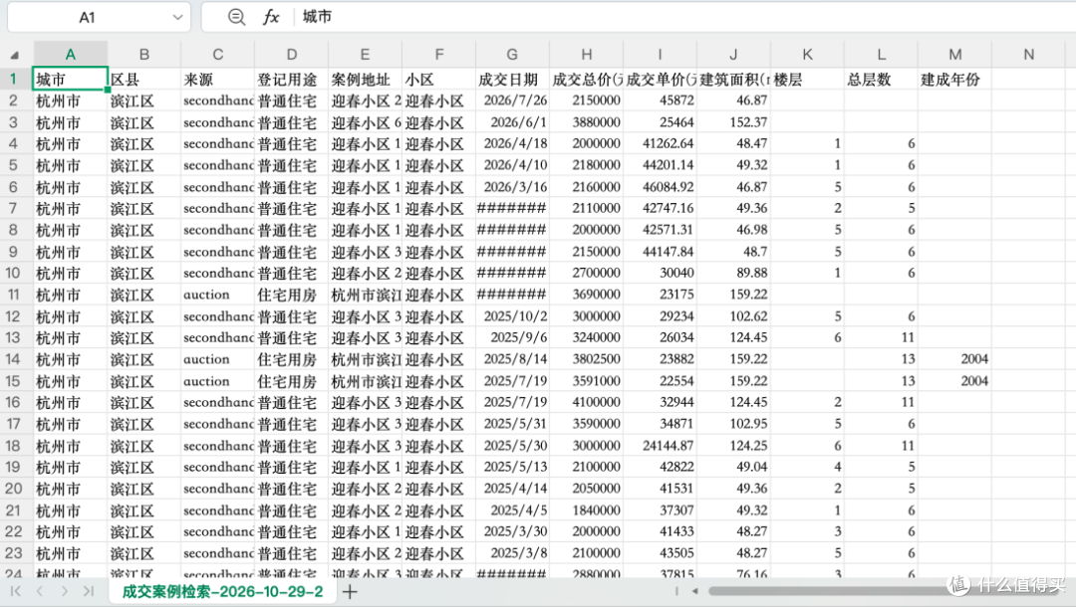The height and width of the screenshot is (607, 1076).
Task: Select row 11 header
Action: tap(14, 295)
